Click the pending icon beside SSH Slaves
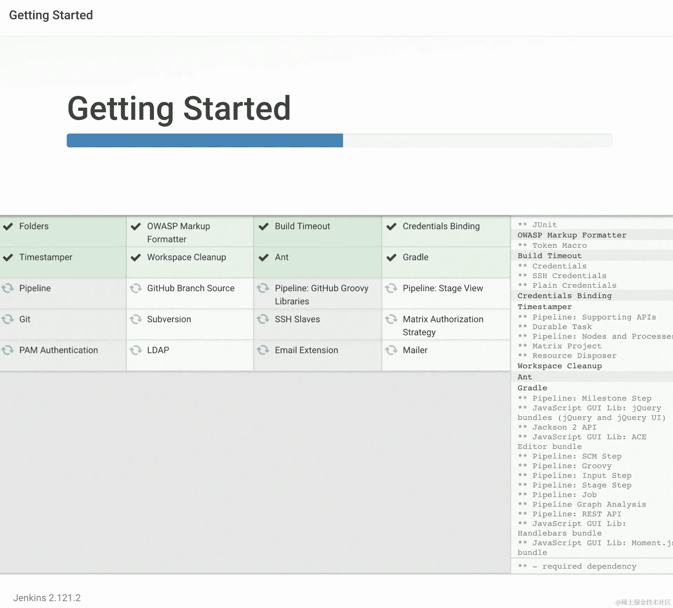Image resolution: width=673 pixels, height=608 pixels. pos(263,319)
